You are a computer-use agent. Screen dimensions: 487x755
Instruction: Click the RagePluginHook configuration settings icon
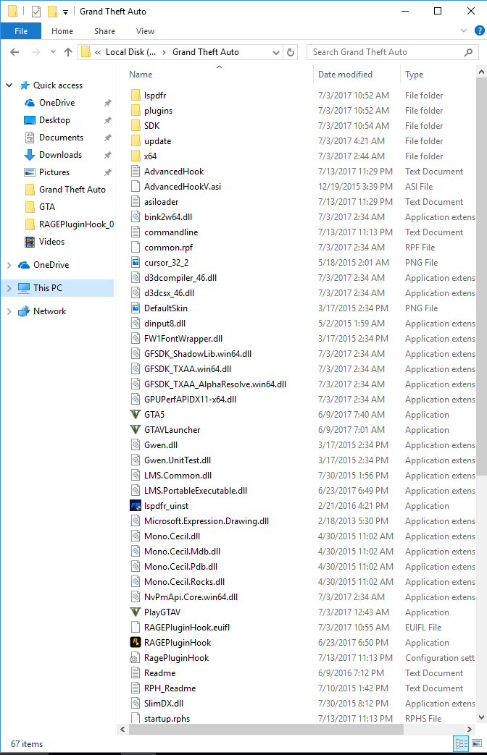click(136, 658)
